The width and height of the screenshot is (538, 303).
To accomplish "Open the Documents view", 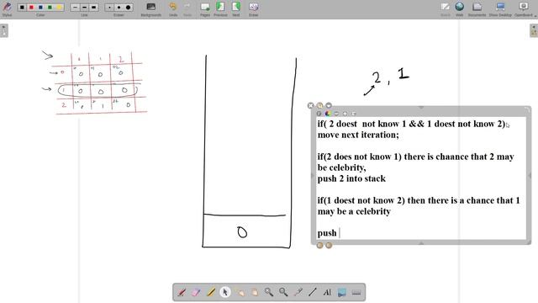I will click(x=477, y=9).
